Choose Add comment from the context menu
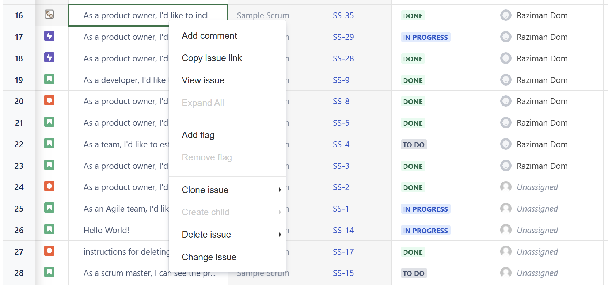The height and width of the screenshot is (285, 608). 209,36
